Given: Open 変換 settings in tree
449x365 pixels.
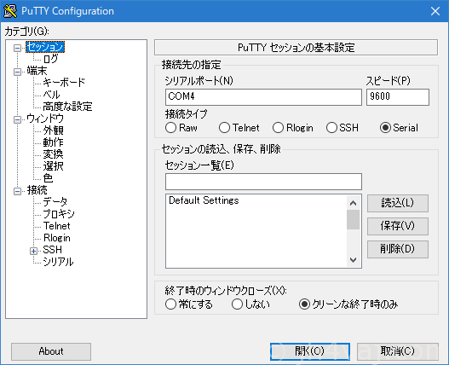Looking at the screenshot, I should [54, 154].
